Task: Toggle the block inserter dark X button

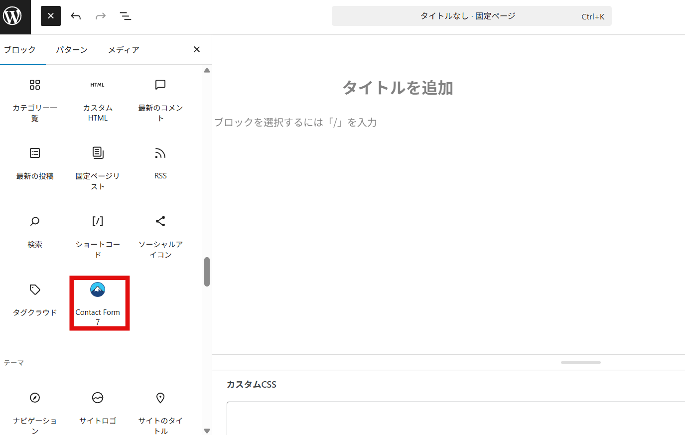Action: [51, 16]
